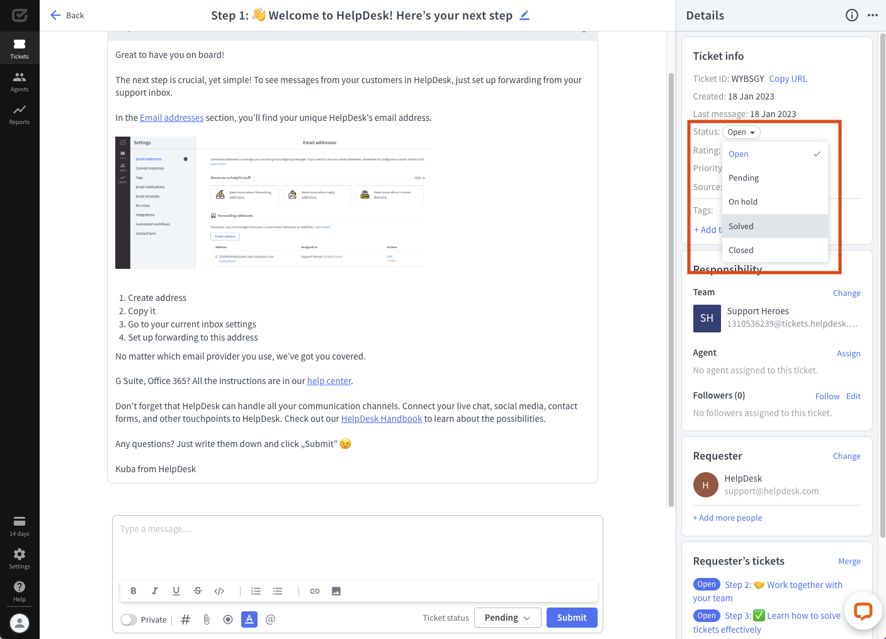
Task: Open the Ticket status Pending dropdown
Action: click(508, 618)
